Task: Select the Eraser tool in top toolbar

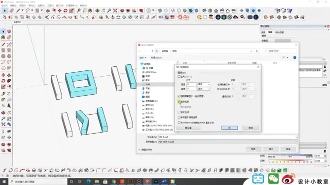Action: [x=11, y=10]
